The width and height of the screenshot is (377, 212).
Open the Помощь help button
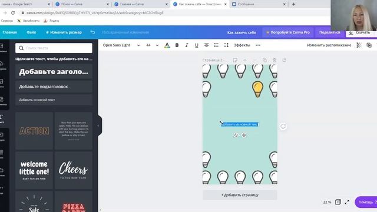(x=366, y=202)
